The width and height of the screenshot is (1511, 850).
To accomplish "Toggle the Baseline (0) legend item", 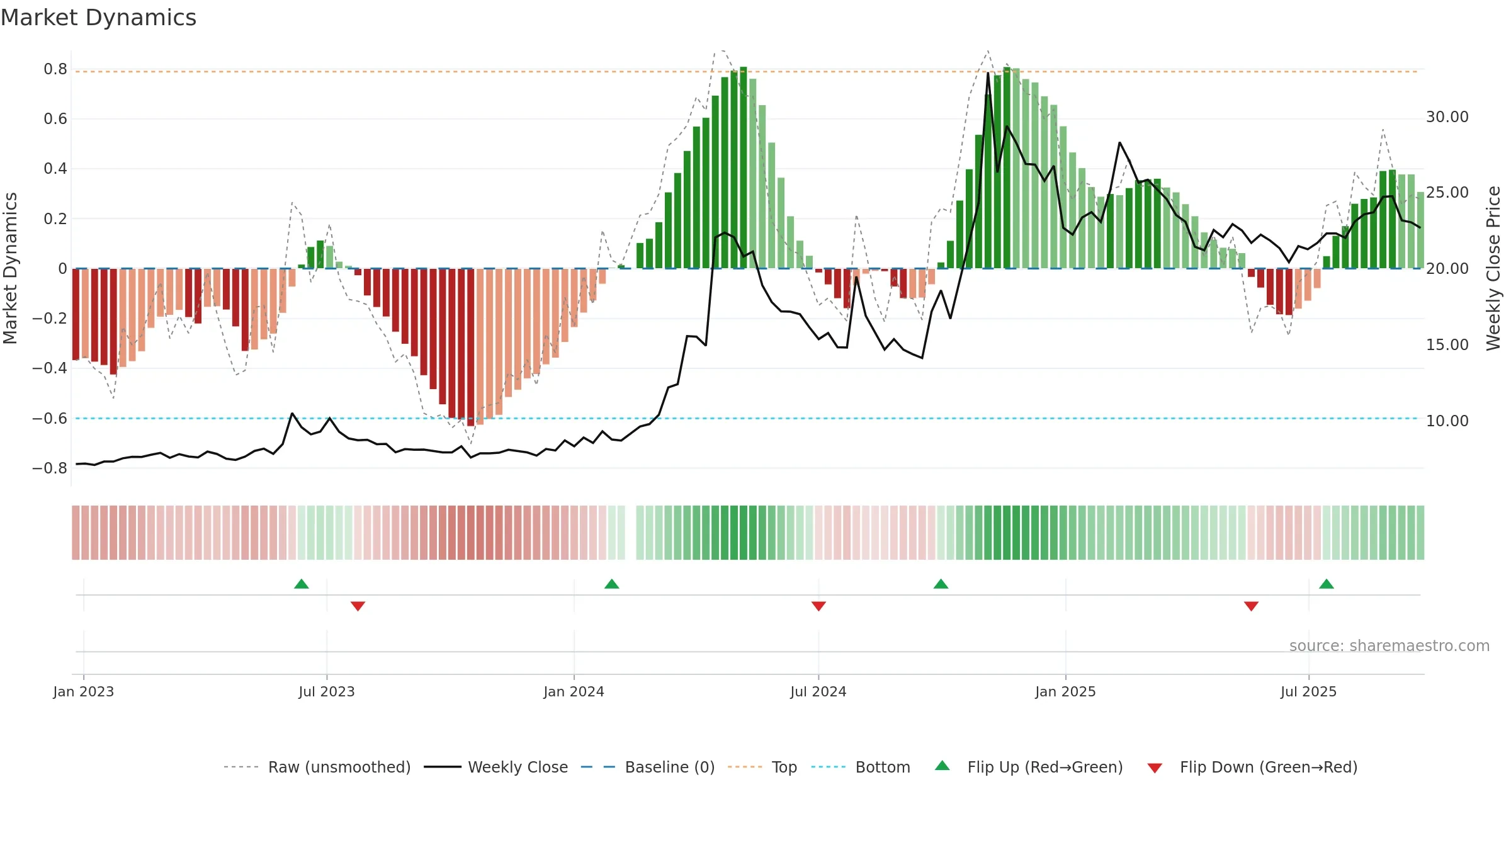I will point(648,767).
